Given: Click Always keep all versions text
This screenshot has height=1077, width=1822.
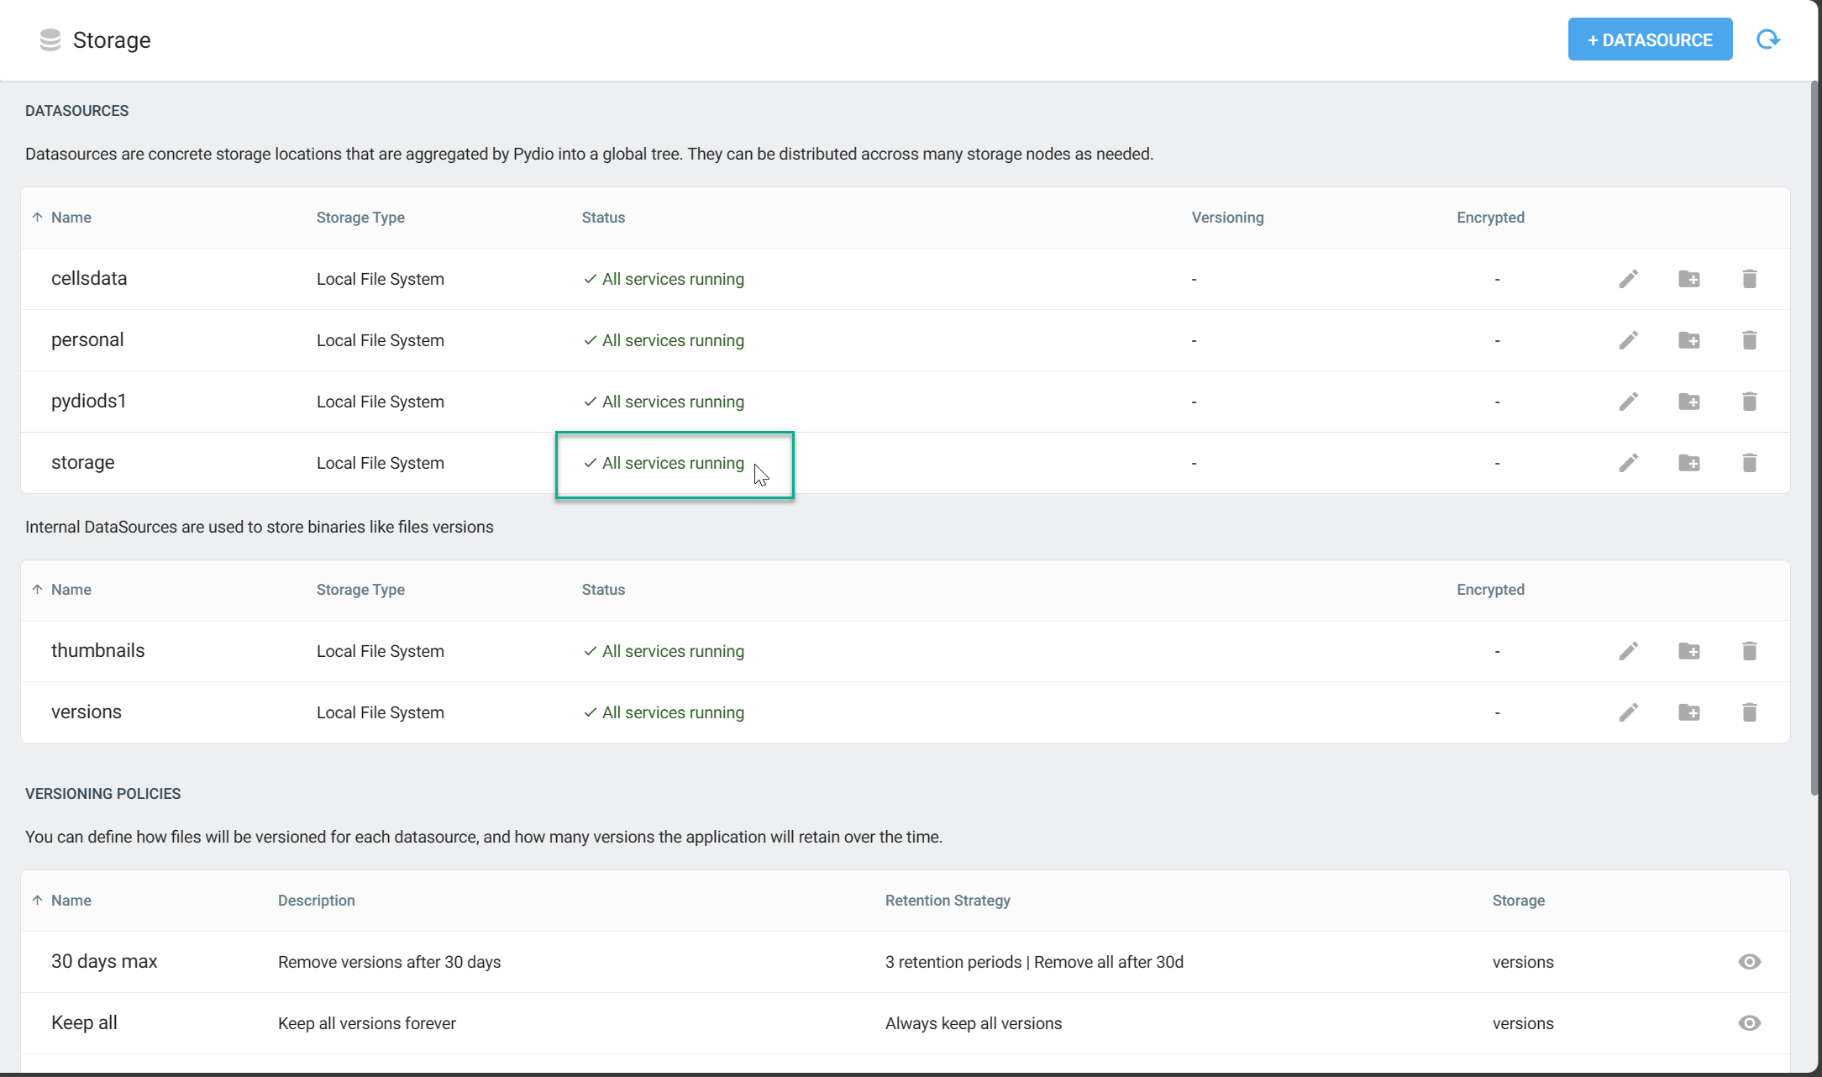Looking at the screenshot, I should pyautogui.click(x=974, y=1023).
